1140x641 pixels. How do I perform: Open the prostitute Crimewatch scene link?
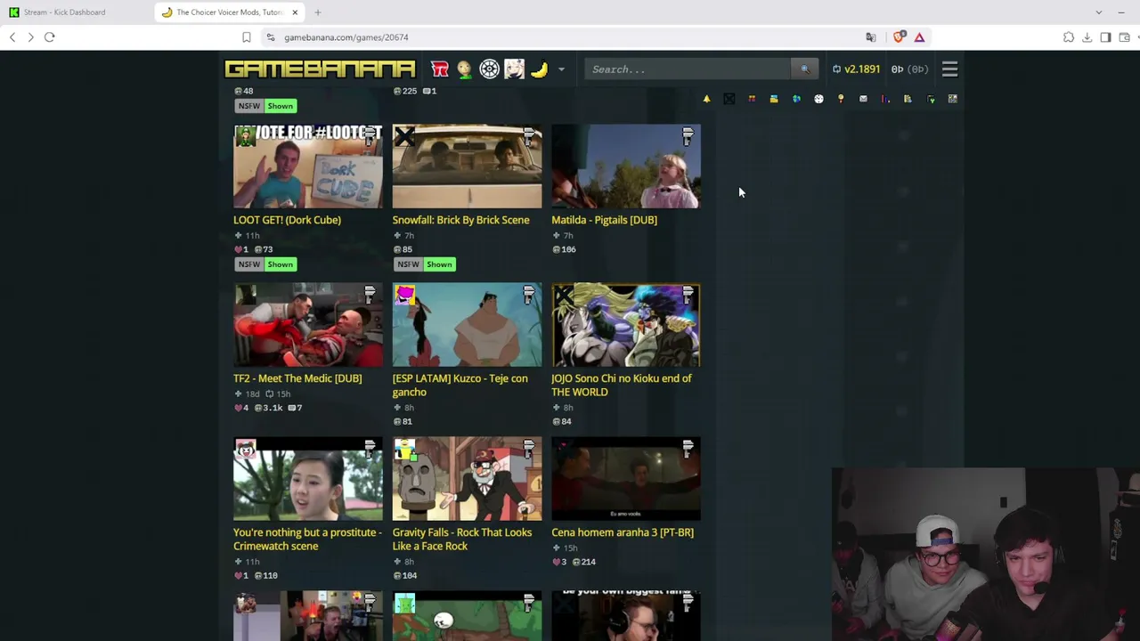[x=307, y=540]
